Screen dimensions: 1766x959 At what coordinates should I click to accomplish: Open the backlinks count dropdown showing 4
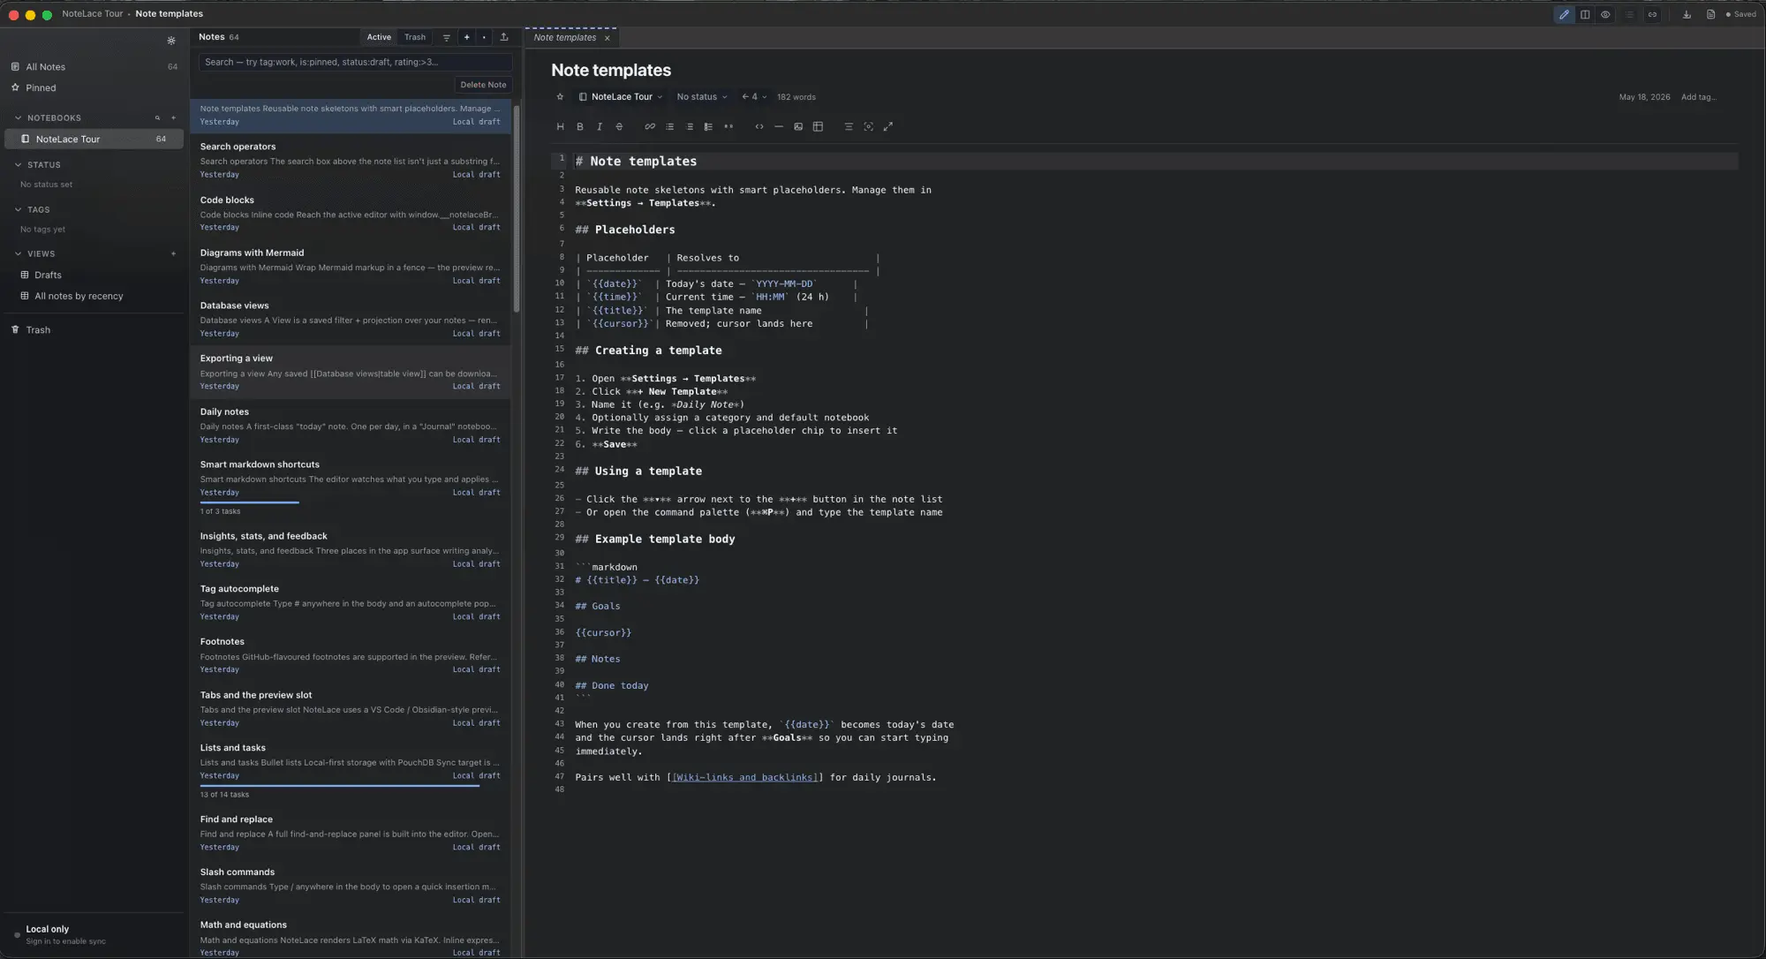[x=754, y=97]
